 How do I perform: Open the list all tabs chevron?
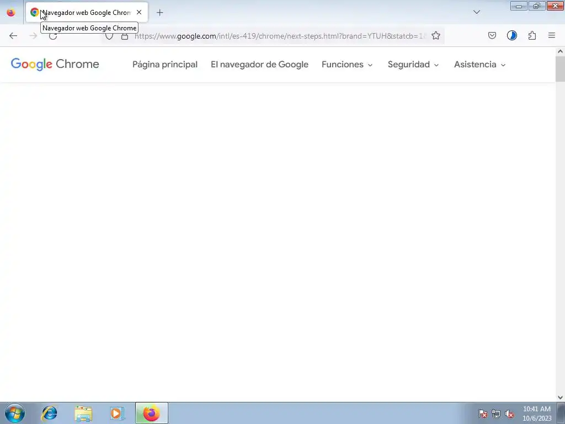pyautogui.click(x=476, y=12)
